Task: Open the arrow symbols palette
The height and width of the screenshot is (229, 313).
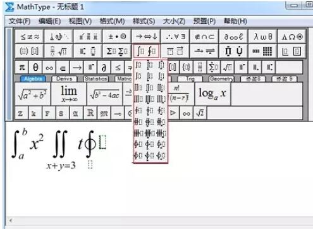Action: [146, 37]
